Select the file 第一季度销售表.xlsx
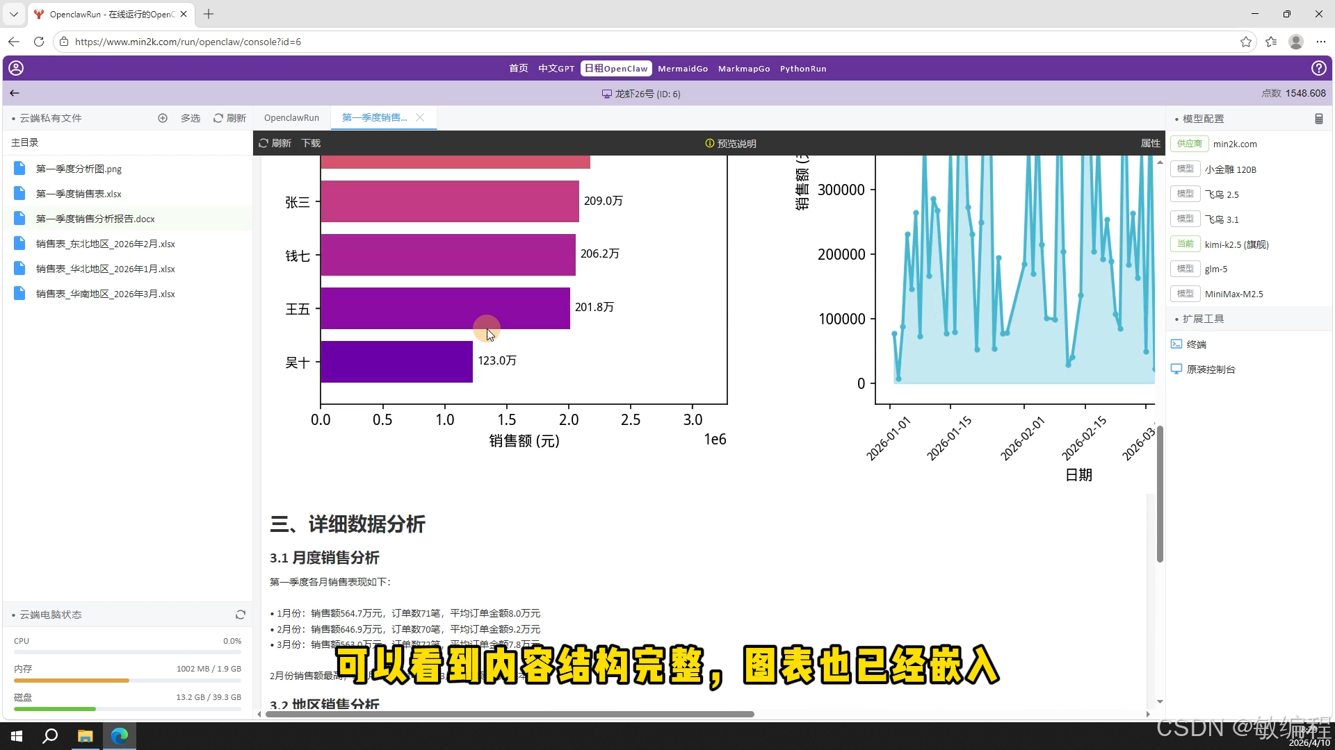 pyautogui.click(x=78, y=193)
